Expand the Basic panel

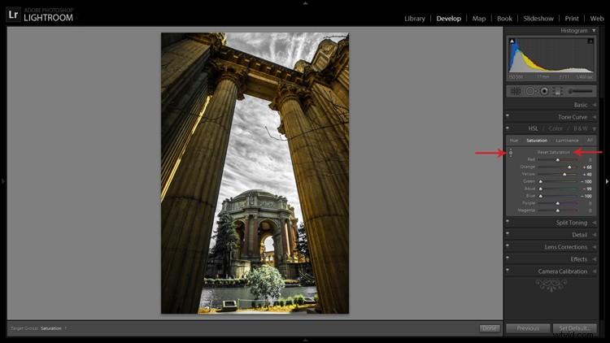(594, 105)
